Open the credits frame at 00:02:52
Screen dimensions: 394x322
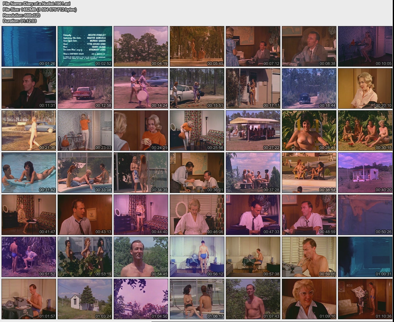click(85, 46)
